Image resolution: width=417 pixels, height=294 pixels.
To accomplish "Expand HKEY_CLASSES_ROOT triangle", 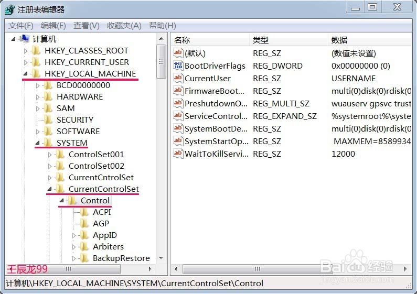I will point(26,51).
